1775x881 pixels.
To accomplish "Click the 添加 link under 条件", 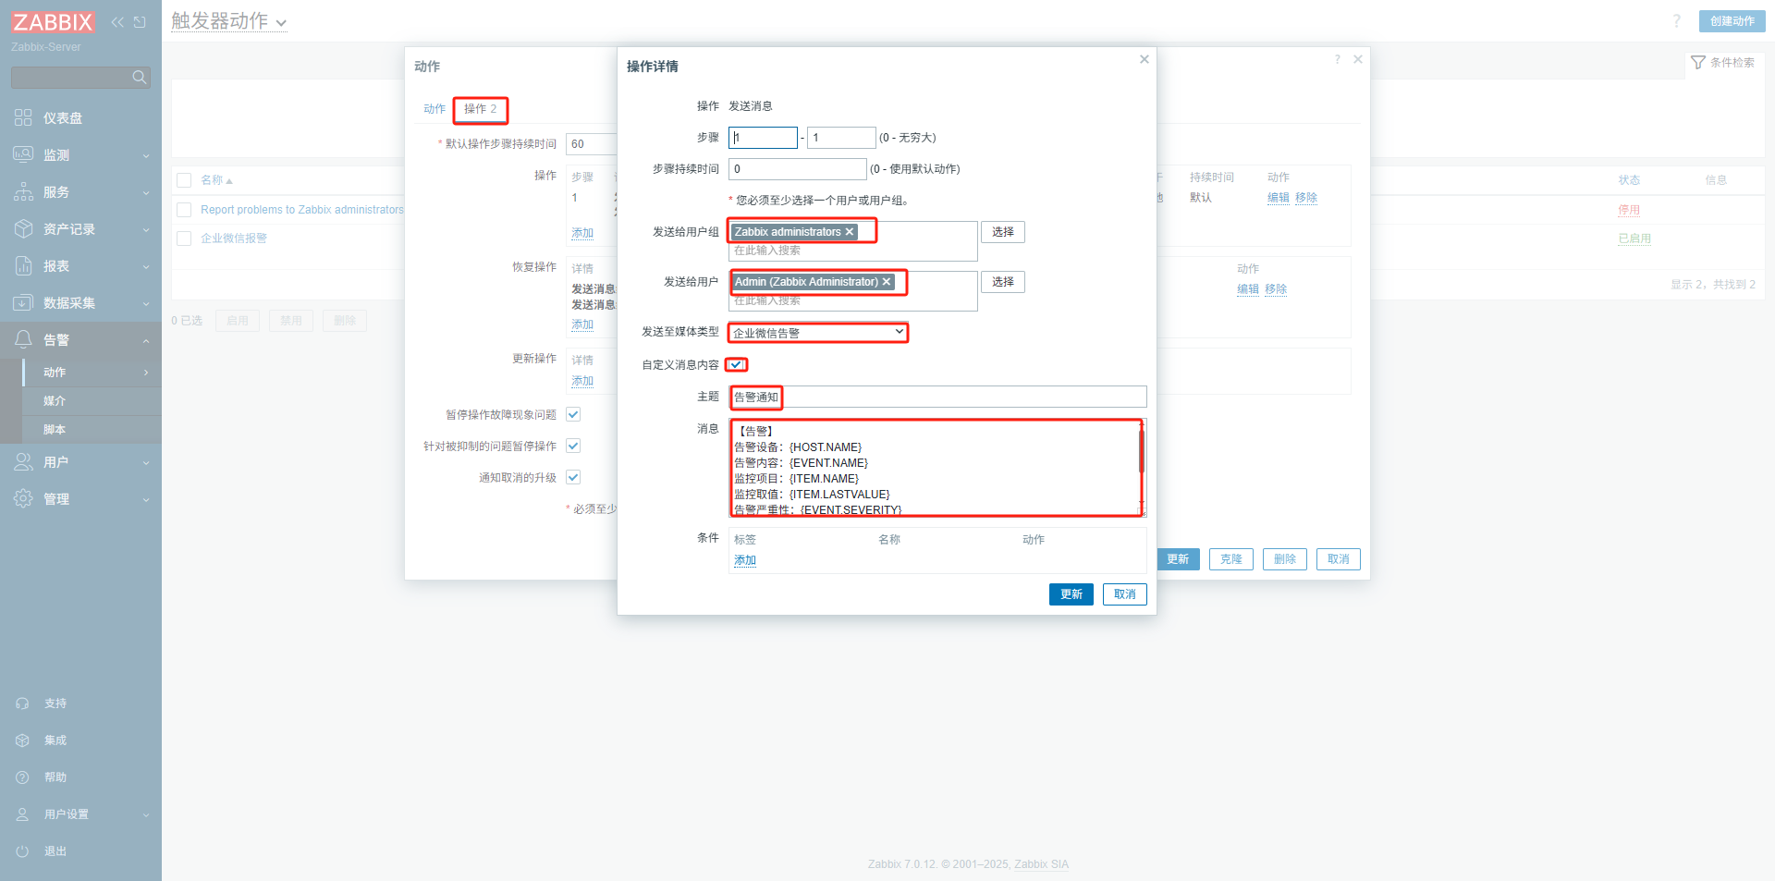I will click(745, 560).
